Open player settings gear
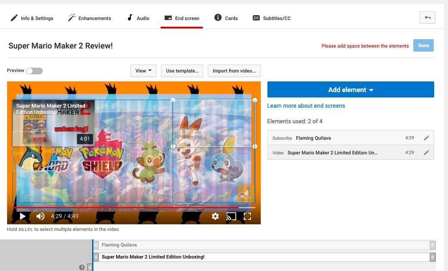 [x=215, y=216]
